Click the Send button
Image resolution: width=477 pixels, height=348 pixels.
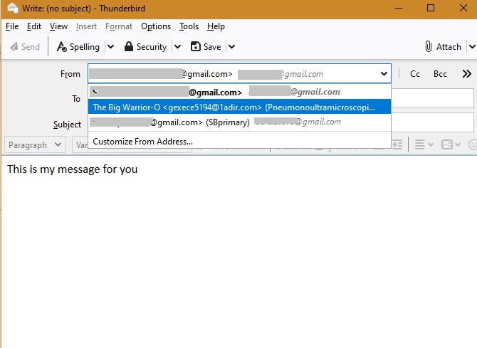25,47
